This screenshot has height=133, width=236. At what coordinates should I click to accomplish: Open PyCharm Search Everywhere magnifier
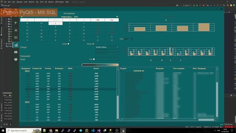click(228, 5)
